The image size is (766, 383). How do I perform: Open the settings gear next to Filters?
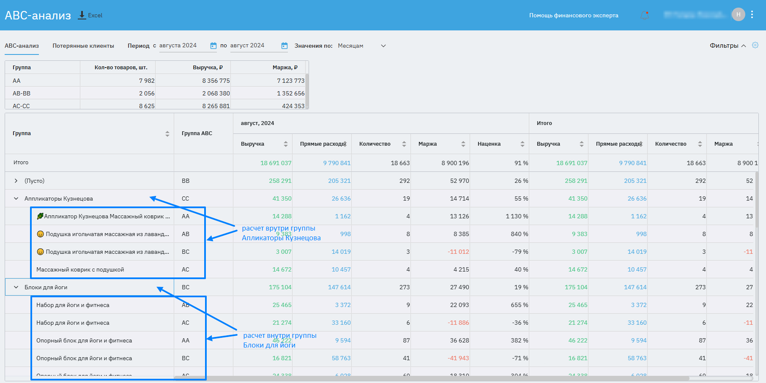[755, 45]
